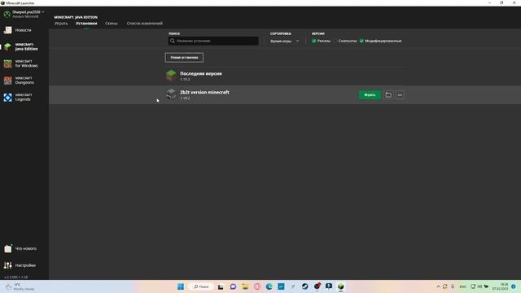Open the Сортировка dropdown (Время игры)

point(285,41)
